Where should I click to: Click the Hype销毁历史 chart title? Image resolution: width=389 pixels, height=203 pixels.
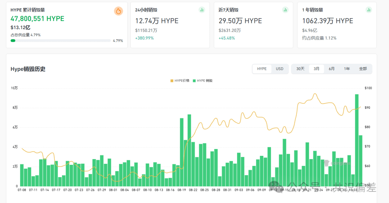pyautogui.click(x=28, y=69)
